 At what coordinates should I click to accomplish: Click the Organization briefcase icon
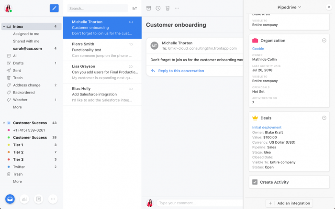pos(255,41)
